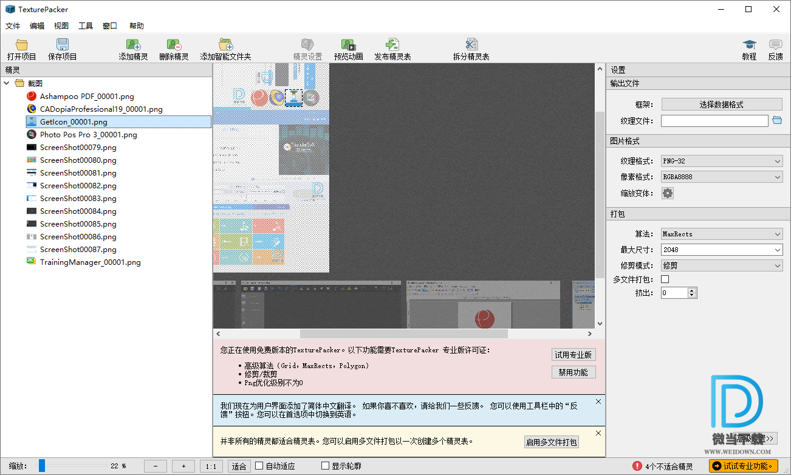Toggle the 多文件打包 checkbox

click(x=665, y=279)
